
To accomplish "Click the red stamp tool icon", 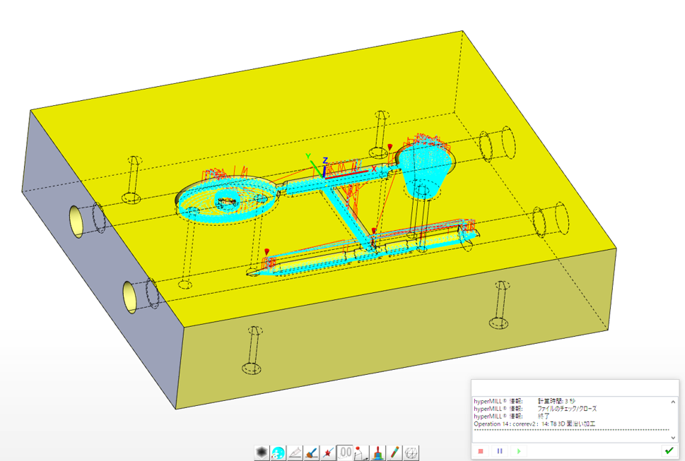I will coord(378,453).
